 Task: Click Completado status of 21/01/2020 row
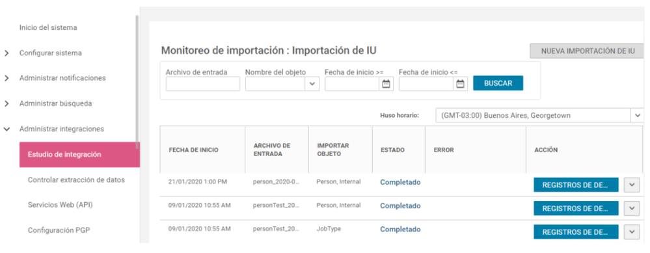click(x=400, y=183)
